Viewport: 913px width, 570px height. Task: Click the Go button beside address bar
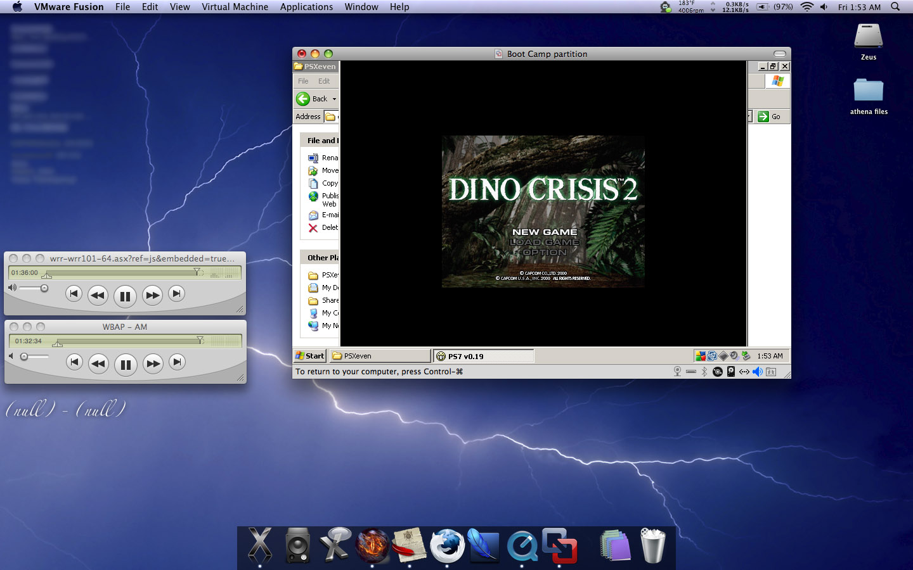pos(769,117)
